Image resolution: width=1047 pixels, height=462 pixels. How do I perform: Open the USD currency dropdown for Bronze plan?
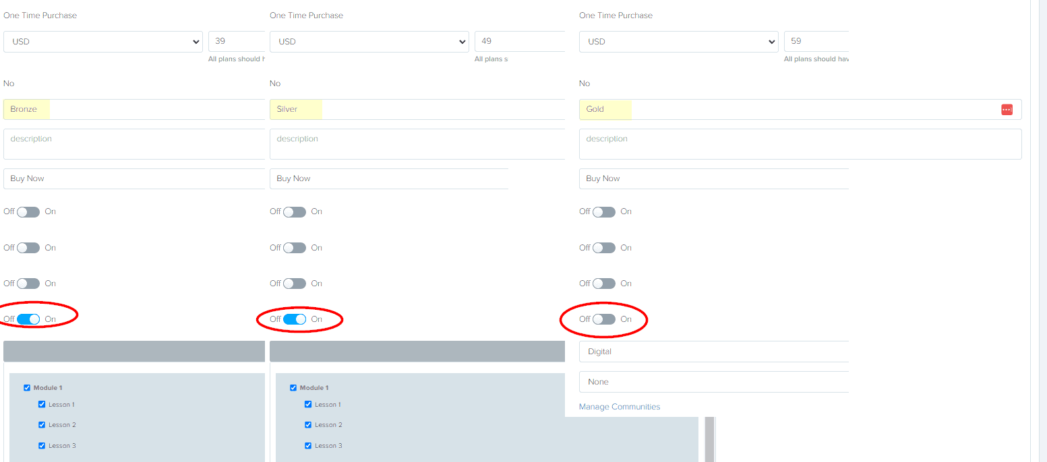[x=102, y=41]
